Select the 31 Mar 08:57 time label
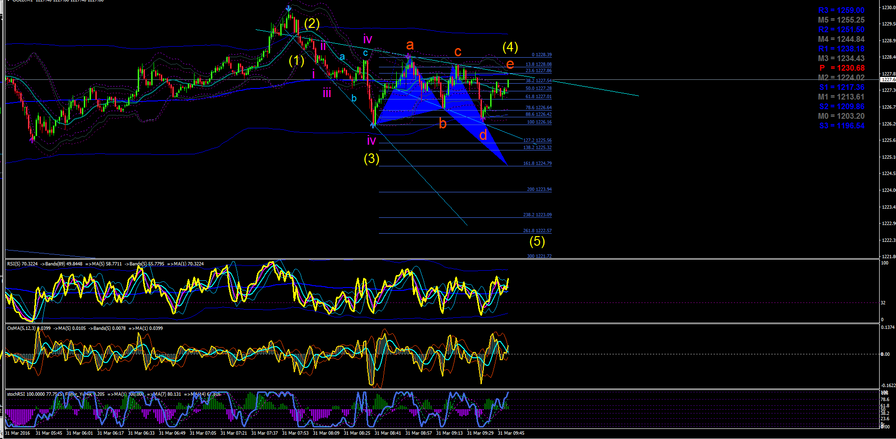Viewport: 896px width, 439px height. click(x=418, y=433)
